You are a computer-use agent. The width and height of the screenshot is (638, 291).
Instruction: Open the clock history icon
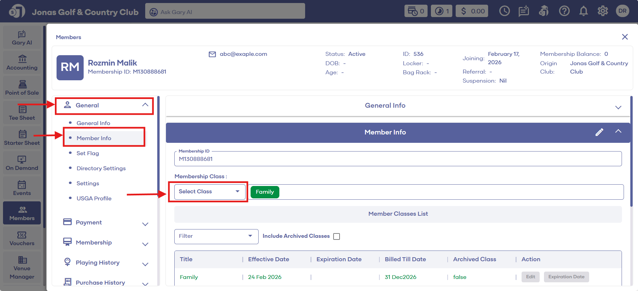point(504,11)
